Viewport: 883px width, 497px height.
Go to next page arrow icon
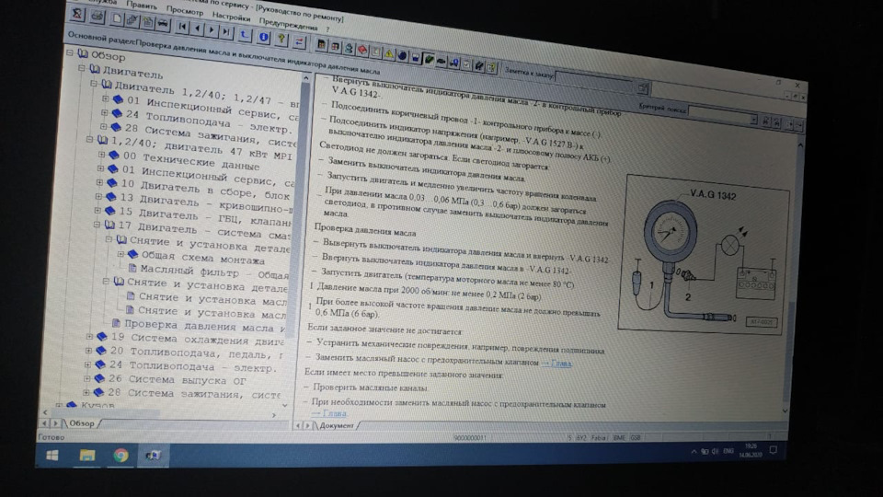(x=212, y=29)
